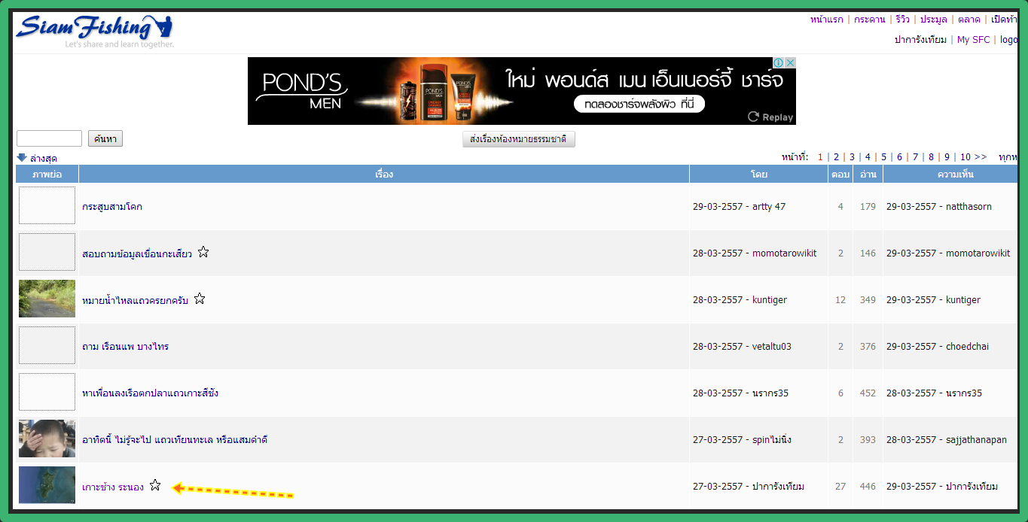Click the search text input field
Viewport: 1028px width, 522px height.
coord(49,138)
